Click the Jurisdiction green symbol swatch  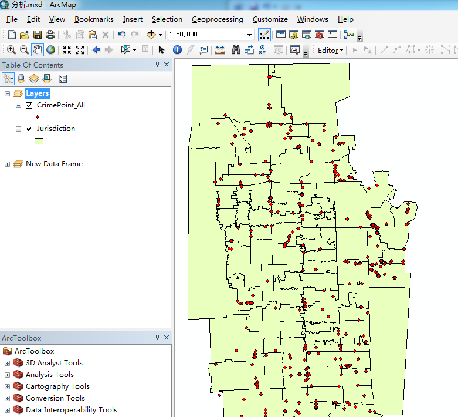[x=39, y=141]
